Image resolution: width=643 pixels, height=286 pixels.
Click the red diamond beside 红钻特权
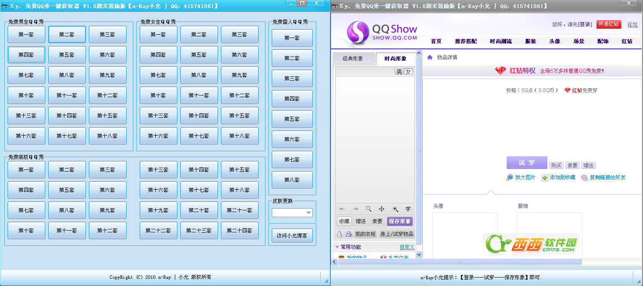501,71
